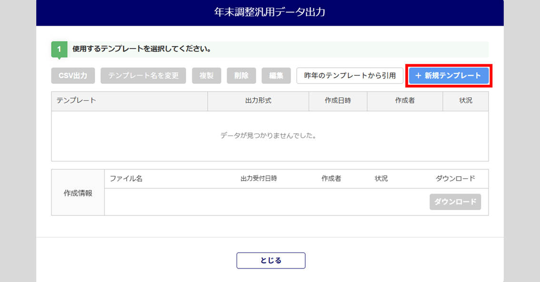Image resolution: width=540 pixels, height=282 pixels.
Task: Select 昨年のテンプレートから引用 button
Action: [350, 76]
